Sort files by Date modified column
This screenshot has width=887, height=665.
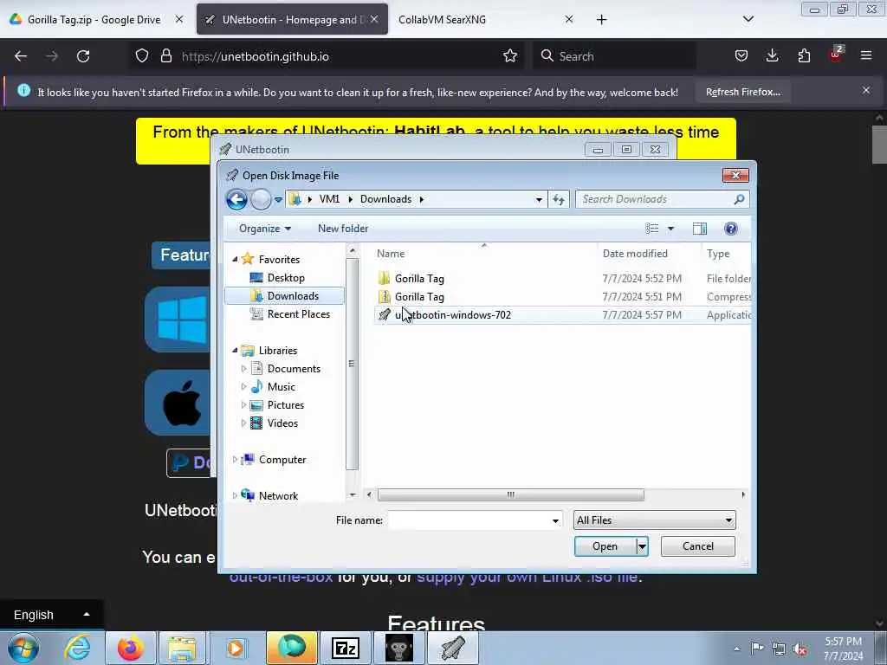coord(635,254)
